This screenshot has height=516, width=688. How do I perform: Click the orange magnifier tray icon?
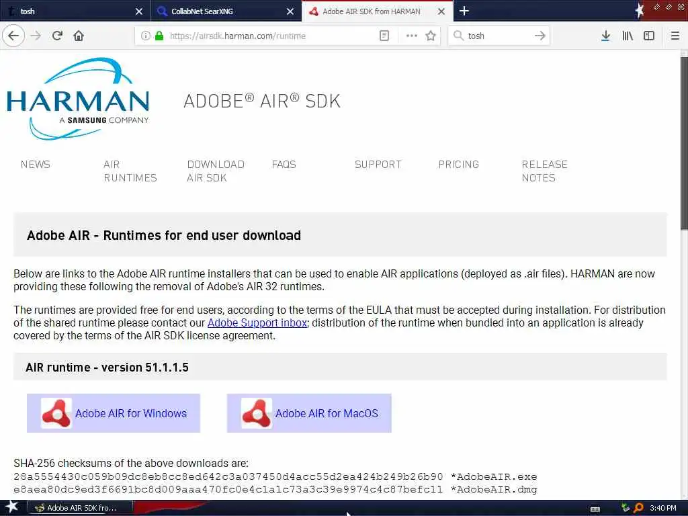pyautogui.click(x=638, y=508)
